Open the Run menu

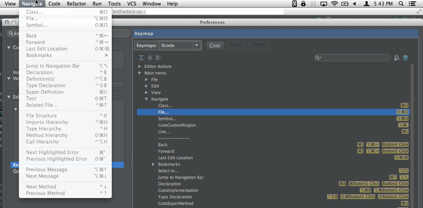[x=97, y=4]
